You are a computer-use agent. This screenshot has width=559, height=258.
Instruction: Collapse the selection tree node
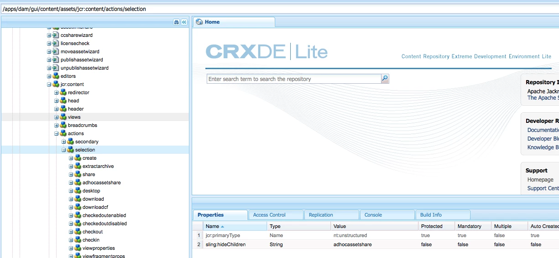64,150
